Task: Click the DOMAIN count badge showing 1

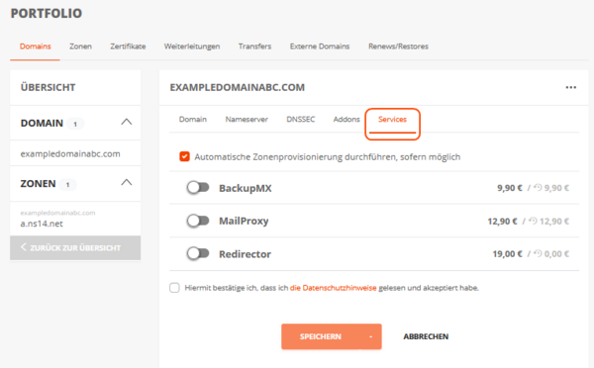Action: [x=75, y=124]
